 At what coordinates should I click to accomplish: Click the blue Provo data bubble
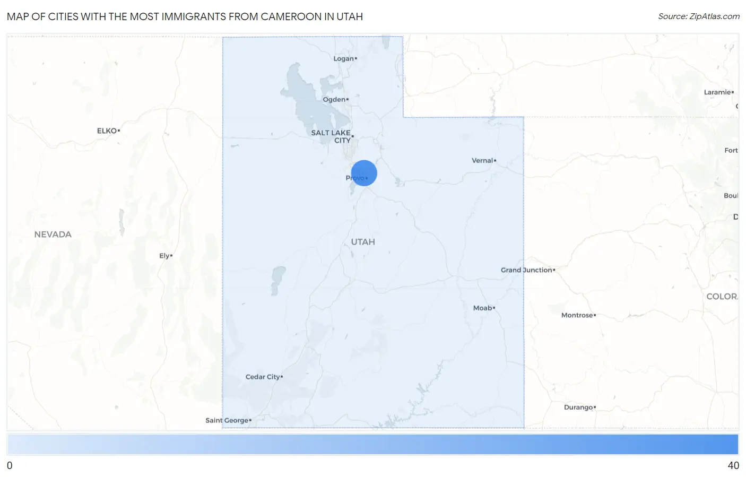364,173
